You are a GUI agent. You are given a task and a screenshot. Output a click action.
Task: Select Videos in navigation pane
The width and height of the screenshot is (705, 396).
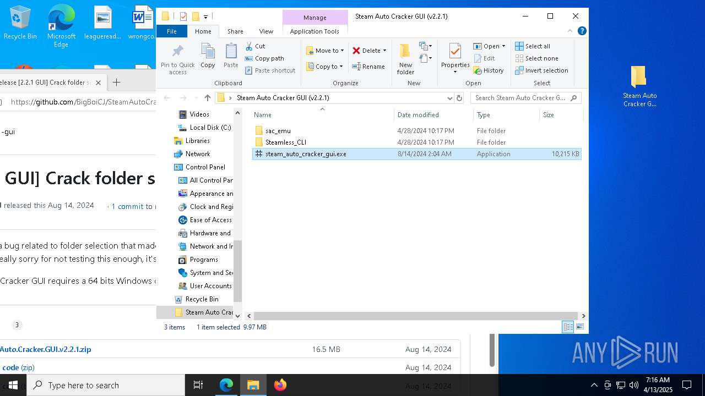click(199, 114)
